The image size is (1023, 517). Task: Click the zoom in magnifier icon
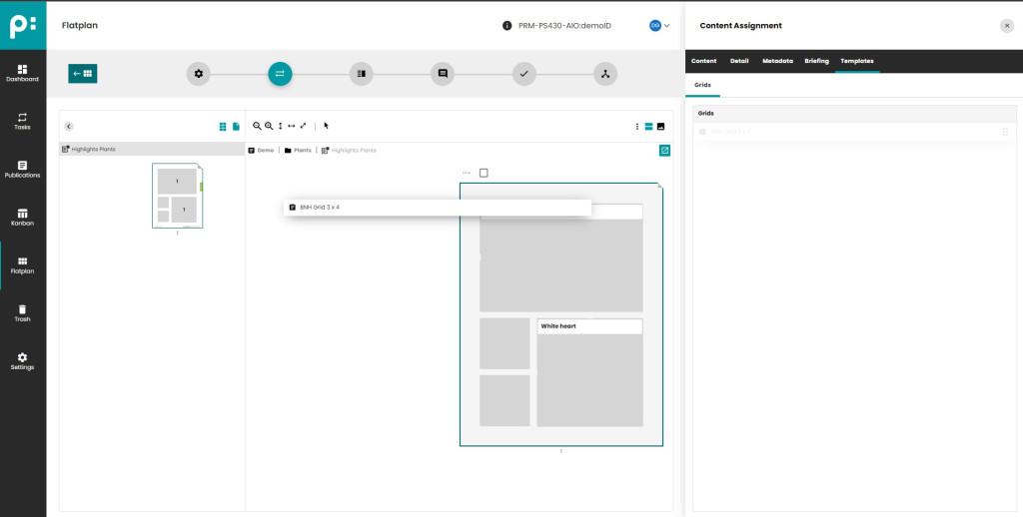coord(269,127)
